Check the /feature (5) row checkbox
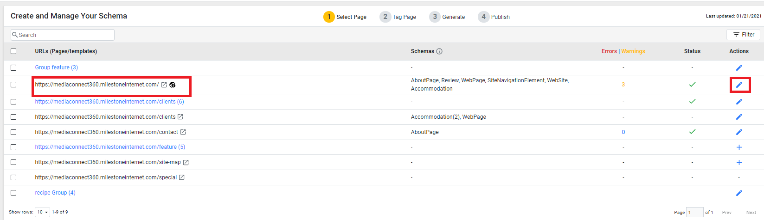The width and height of the screenshot is (764, 220). (13, 147)
